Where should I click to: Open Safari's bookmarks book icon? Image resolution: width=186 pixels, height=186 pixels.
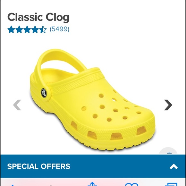point(131,184)
